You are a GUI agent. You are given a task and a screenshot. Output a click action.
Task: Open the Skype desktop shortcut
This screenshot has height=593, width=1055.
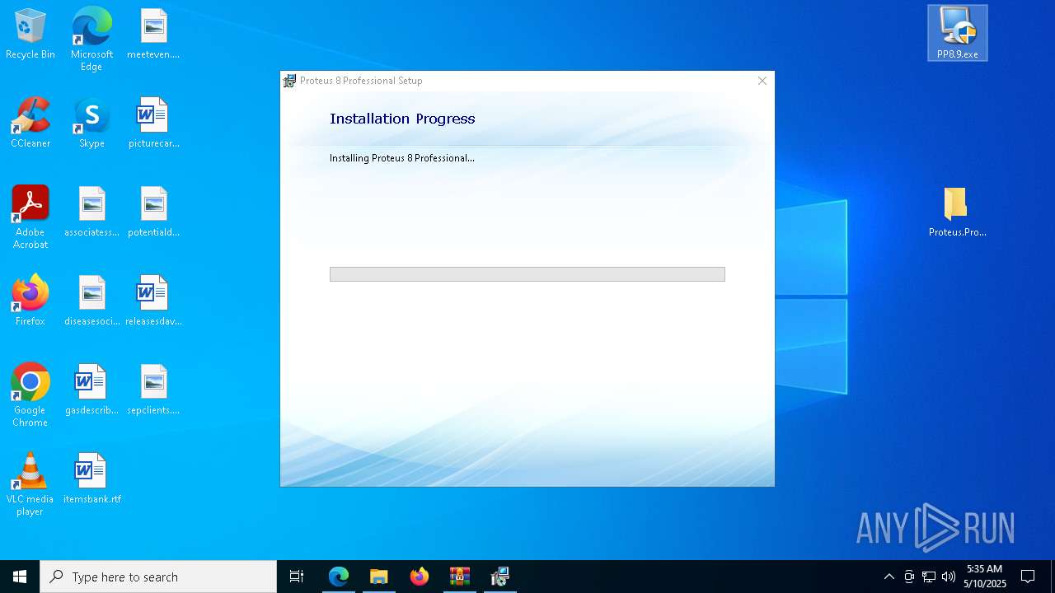click(91, 124)
